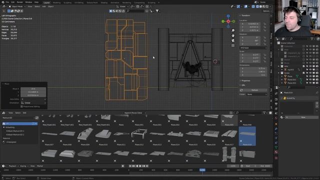The image size is (320, 180).
Task: Toggle render camera icon for Plane.002
Action: pos(317,83)
